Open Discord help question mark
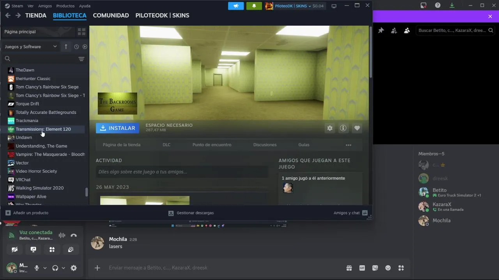The height and width of the screenshot is (280, 499). 438,5
